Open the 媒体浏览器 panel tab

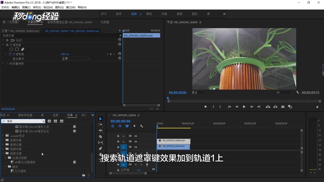pos(25,115)
